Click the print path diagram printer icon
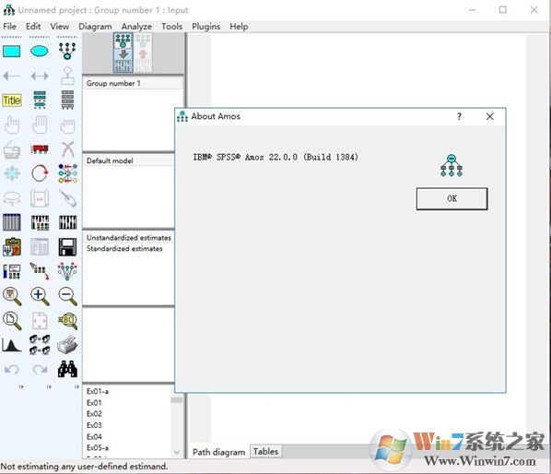 click(67, 345)
